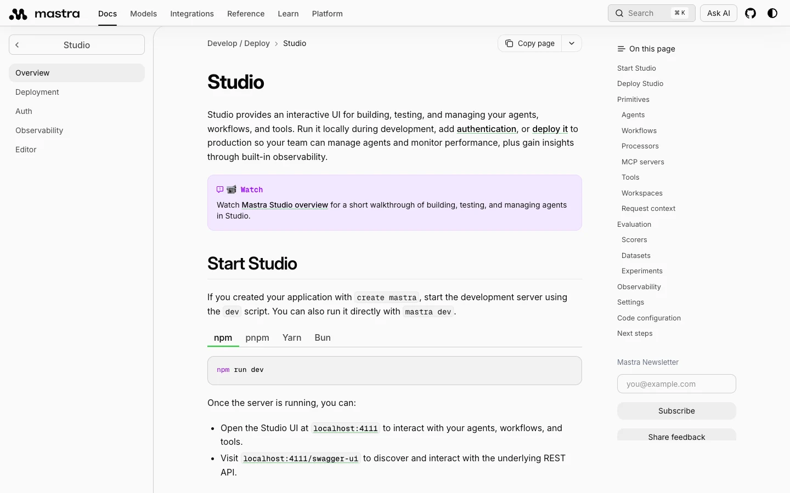Select Deployment in the sidebar
This screenshot has height=493, width=790.
coord(77,92)
